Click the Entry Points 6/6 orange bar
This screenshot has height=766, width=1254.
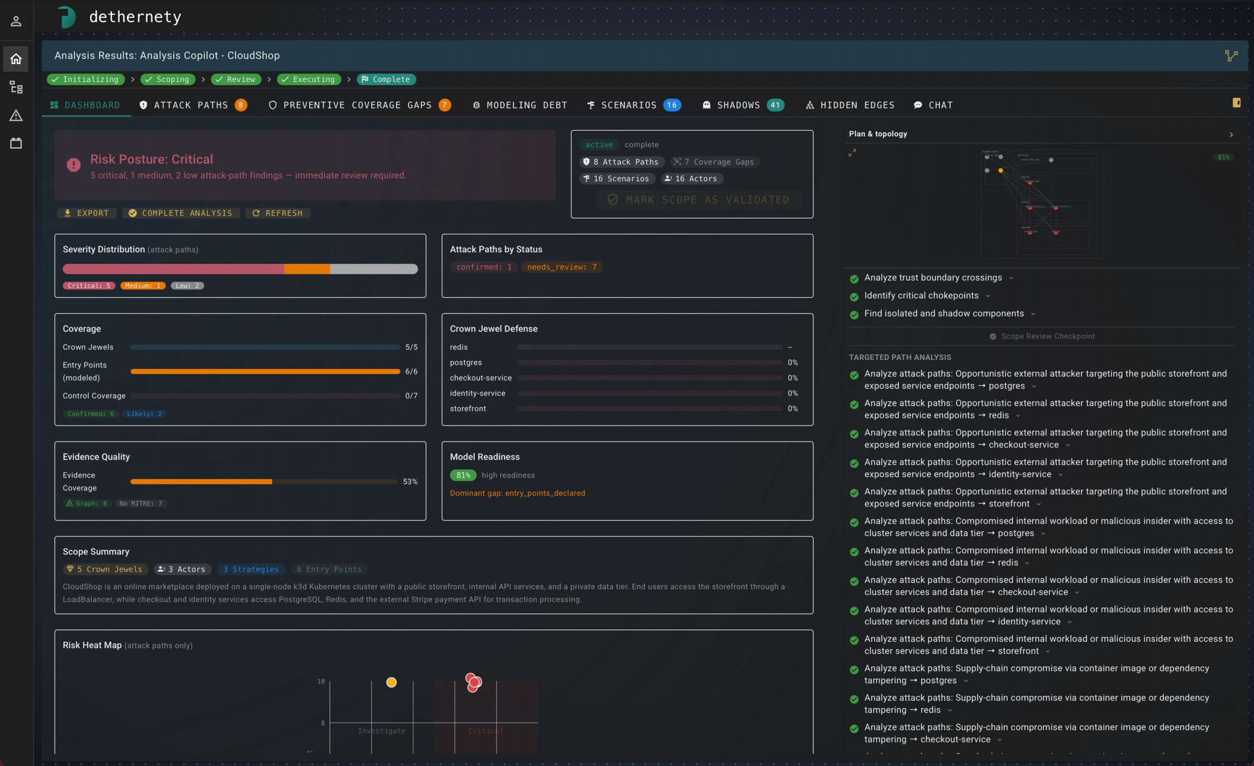tap(265, 371)
